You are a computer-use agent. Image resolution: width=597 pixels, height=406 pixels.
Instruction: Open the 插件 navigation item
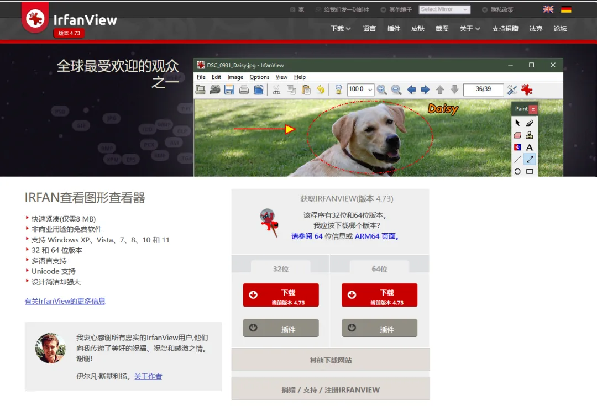pos(394,29)
